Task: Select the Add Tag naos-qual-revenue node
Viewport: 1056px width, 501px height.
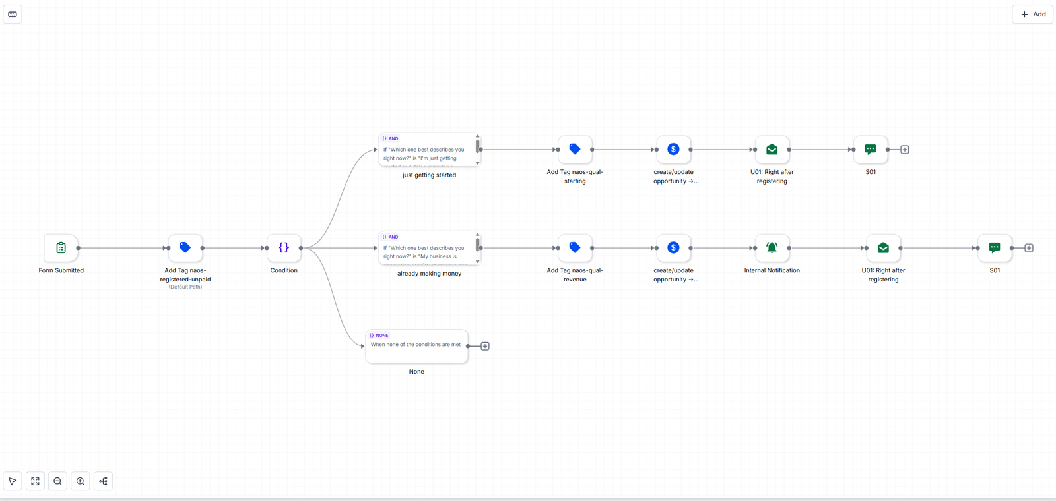Action: (575, 248)
